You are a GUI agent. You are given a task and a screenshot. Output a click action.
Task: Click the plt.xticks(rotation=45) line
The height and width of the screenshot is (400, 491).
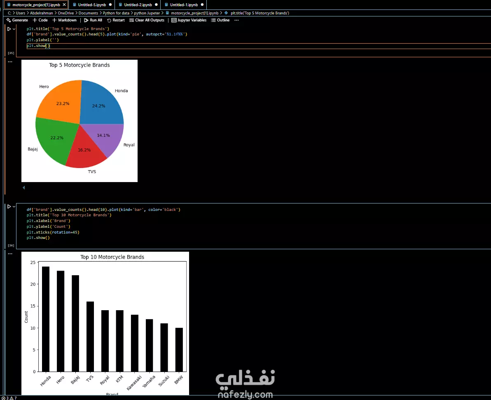coord(53,232)
